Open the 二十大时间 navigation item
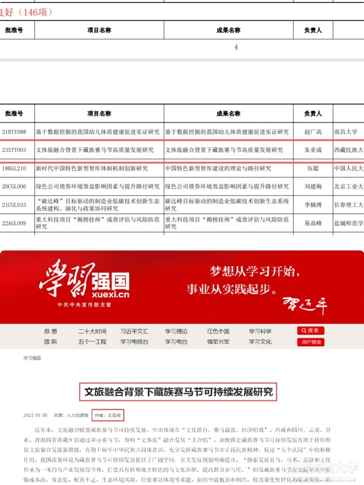 click(x=92, y=331)
